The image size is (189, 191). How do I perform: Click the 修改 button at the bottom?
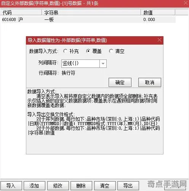pos(58,186)
